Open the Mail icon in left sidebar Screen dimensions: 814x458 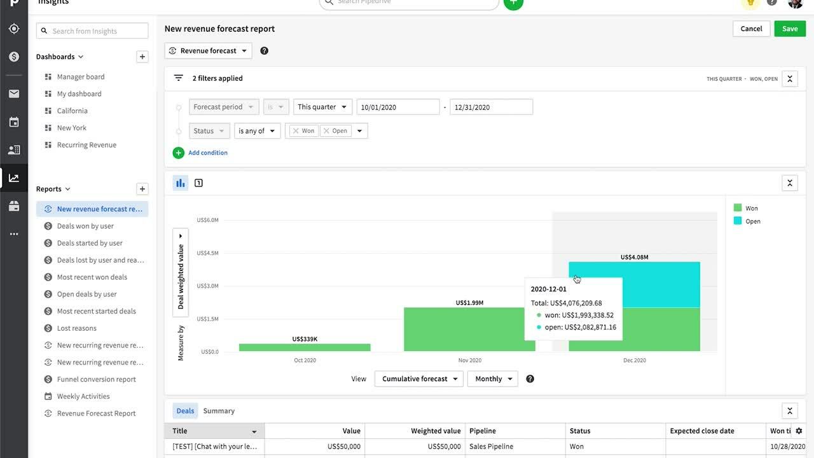point(14,94)
